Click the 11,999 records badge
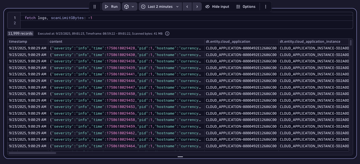 [x=20, y=33]
